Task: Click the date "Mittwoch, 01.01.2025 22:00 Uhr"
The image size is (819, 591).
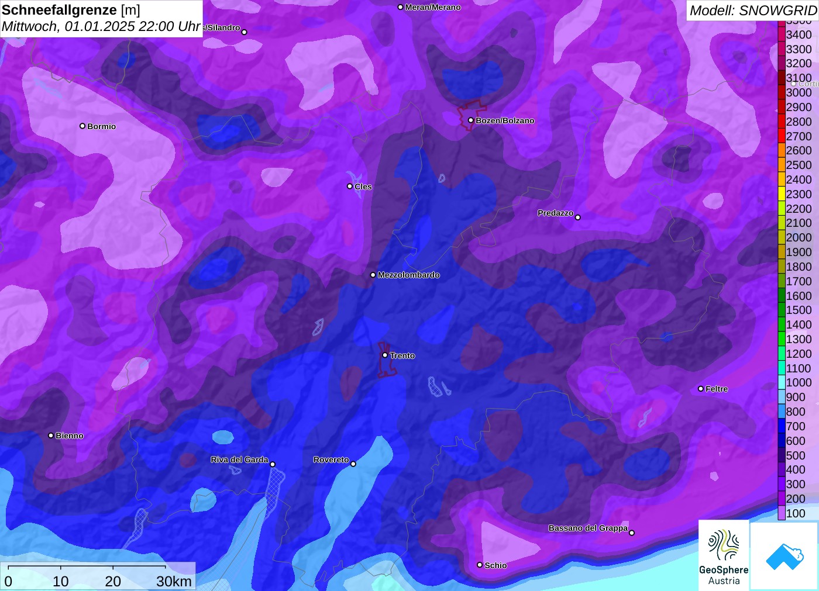Action: pyautogui.click(x=101, y=26)
